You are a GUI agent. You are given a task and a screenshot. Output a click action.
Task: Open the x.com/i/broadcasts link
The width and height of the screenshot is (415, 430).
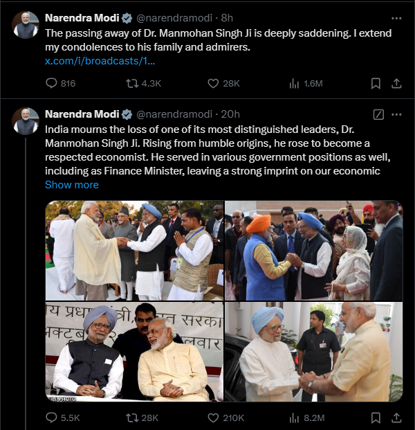[x=100, y=61]
